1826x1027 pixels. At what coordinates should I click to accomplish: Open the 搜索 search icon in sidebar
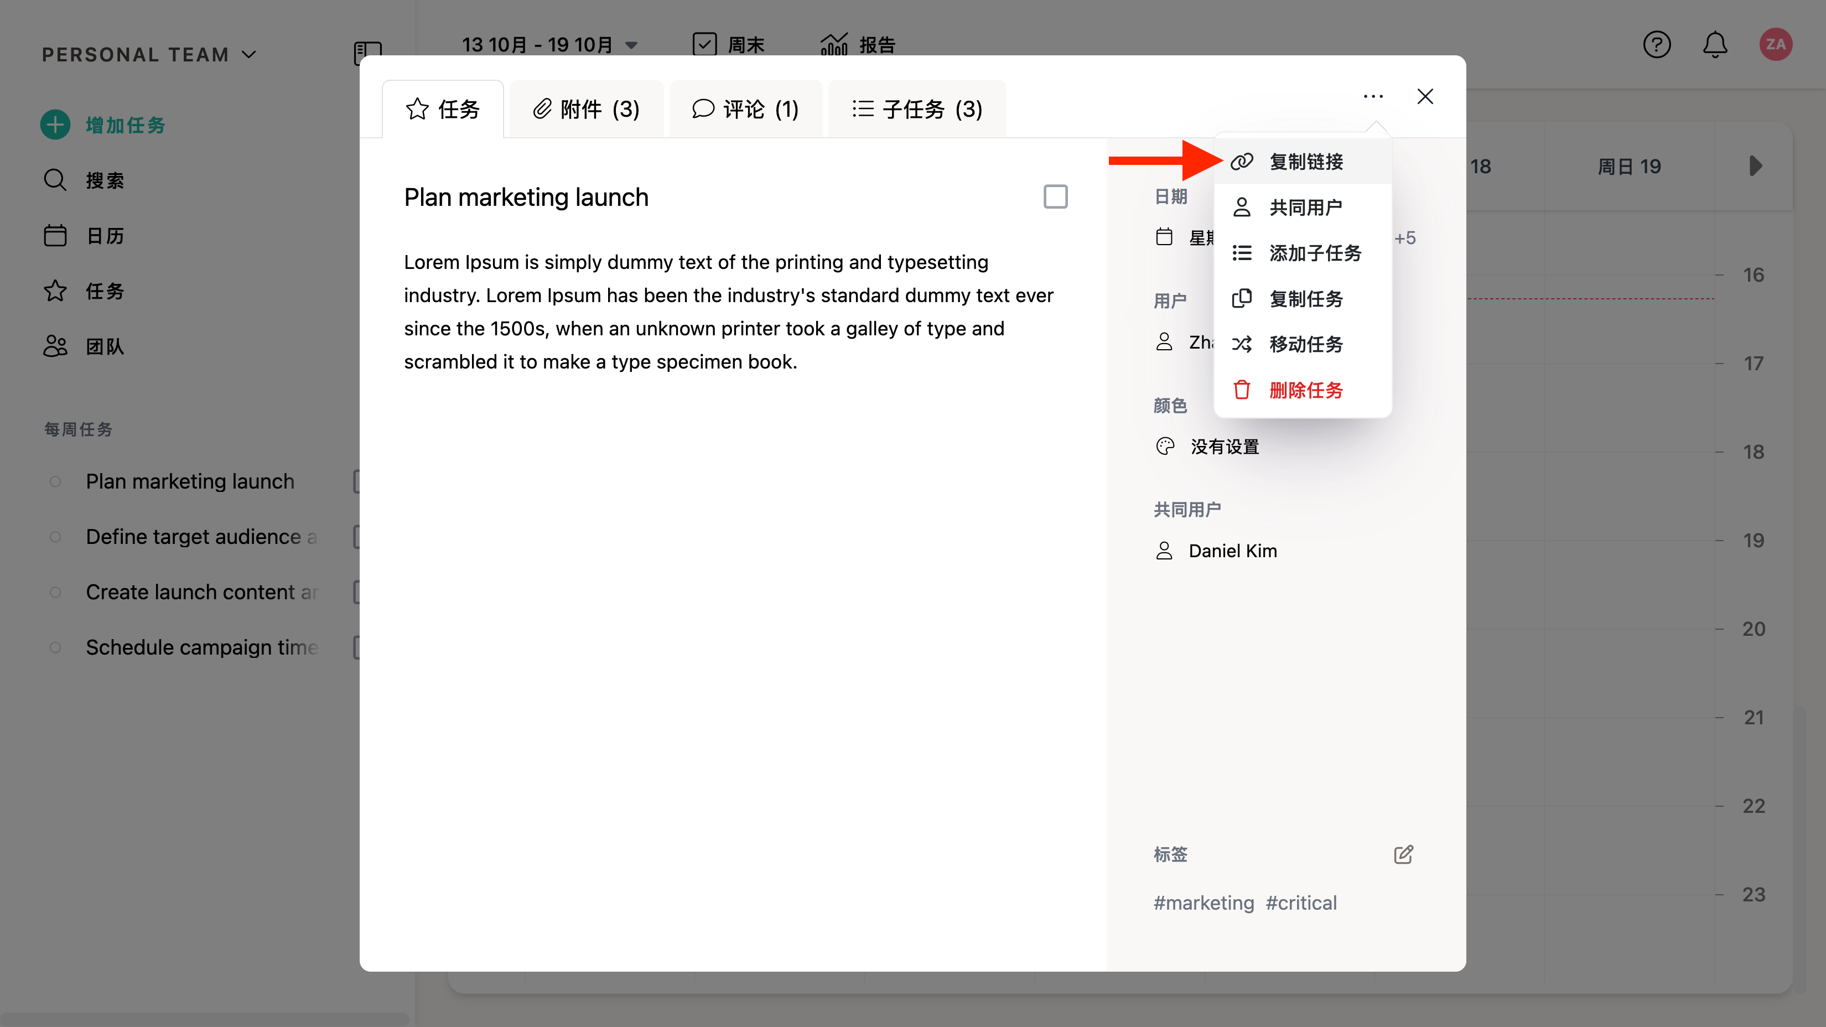click(55, 180)
